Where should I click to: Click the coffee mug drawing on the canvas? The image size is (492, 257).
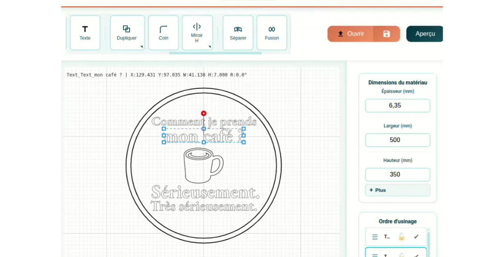pyautogui.click(x=203, y=165)
